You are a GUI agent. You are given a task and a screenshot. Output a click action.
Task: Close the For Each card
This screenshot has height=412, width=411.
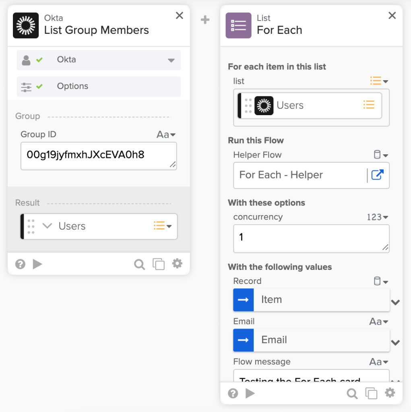392,16
